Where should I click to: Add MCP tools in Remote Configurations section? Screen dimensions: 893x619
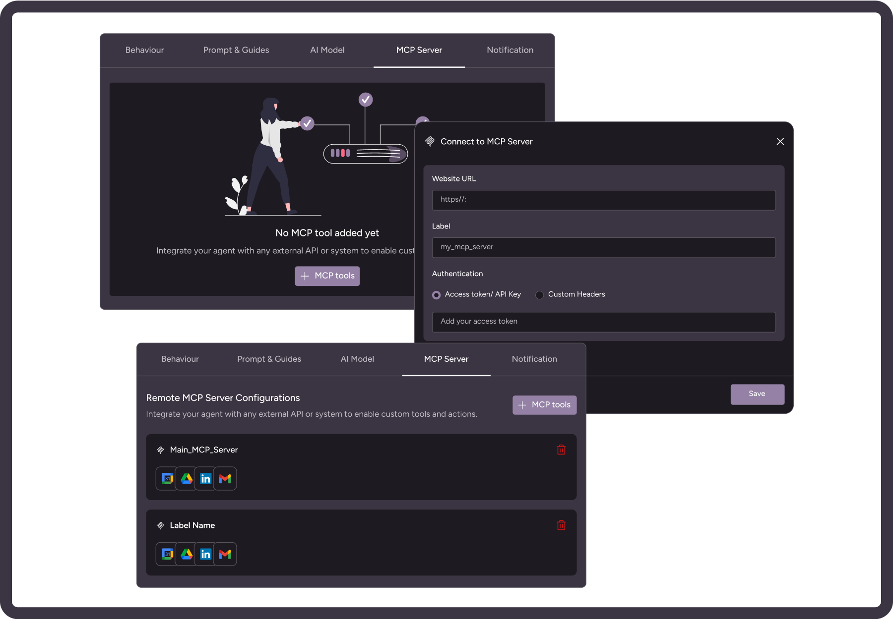tap(544, 405)
